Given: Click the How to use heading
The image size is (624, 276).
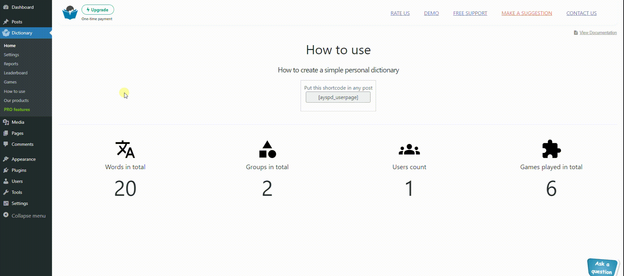Looking at the screenshot, I should (338, 50).
